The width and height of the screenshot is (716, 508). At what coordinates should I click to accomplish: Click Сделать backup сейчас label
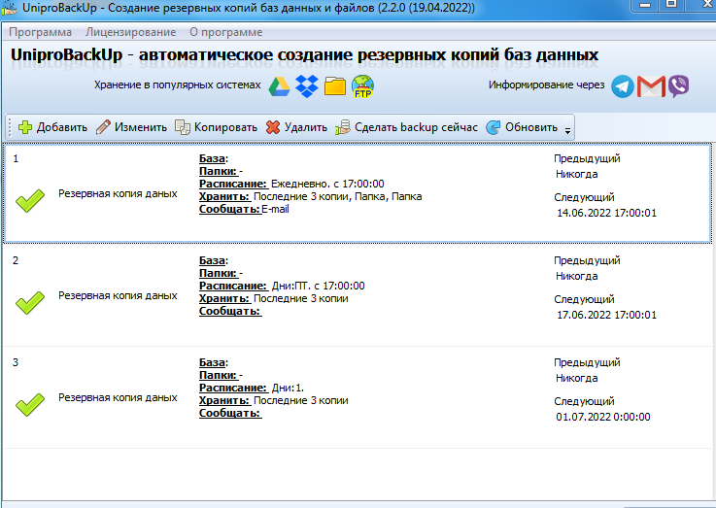click(416, 127)
